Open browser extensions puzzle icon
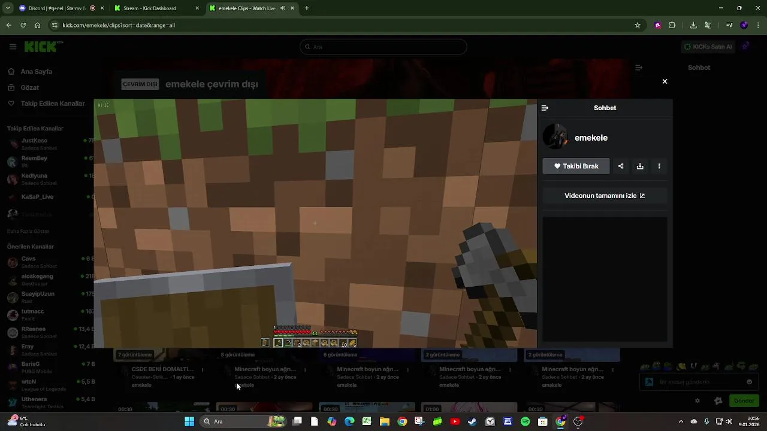 672,25
